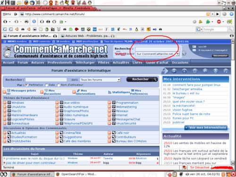The image size is (236, 177).
Task: Click the RSS feed icon in address bar
Action: pyautogui.click(x=208, y=14)
